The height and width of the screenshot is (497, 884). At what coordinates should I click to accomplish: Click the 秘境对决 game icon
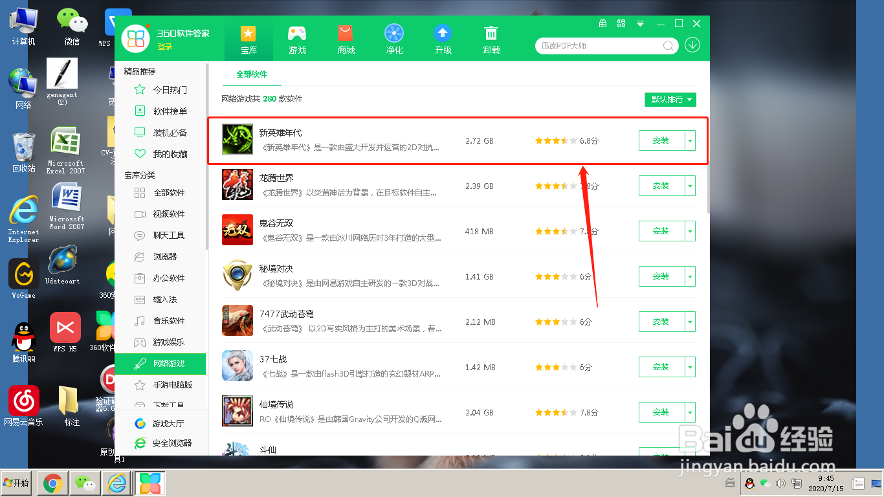click(238, 275)
